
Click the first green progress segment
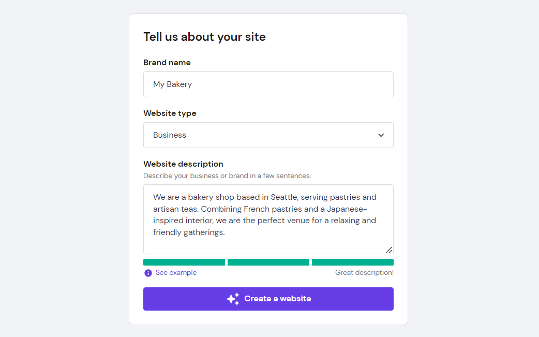184,262
